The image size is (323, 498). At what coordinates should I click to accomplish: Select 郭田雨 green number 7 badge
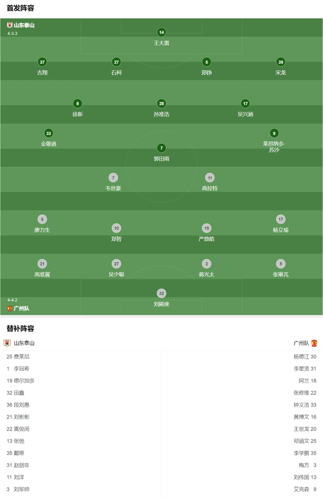(161, 148)
